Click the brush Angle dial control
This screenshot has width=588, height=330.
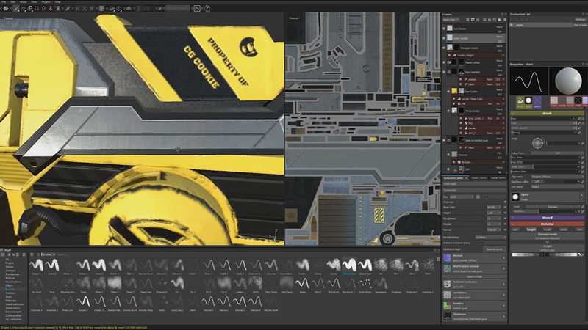point(537,143)
